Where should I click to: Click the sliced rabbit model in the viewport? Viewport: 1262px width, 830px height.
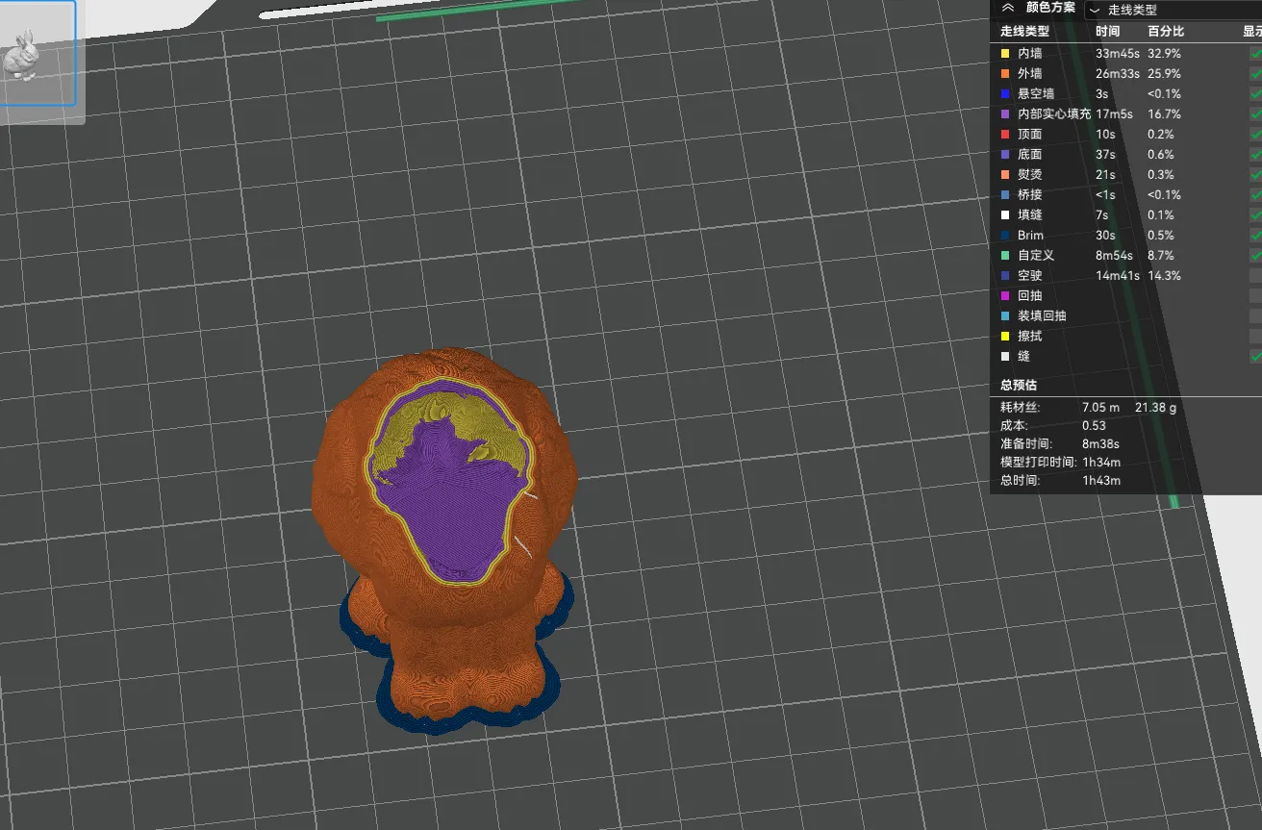click(445, 539)
